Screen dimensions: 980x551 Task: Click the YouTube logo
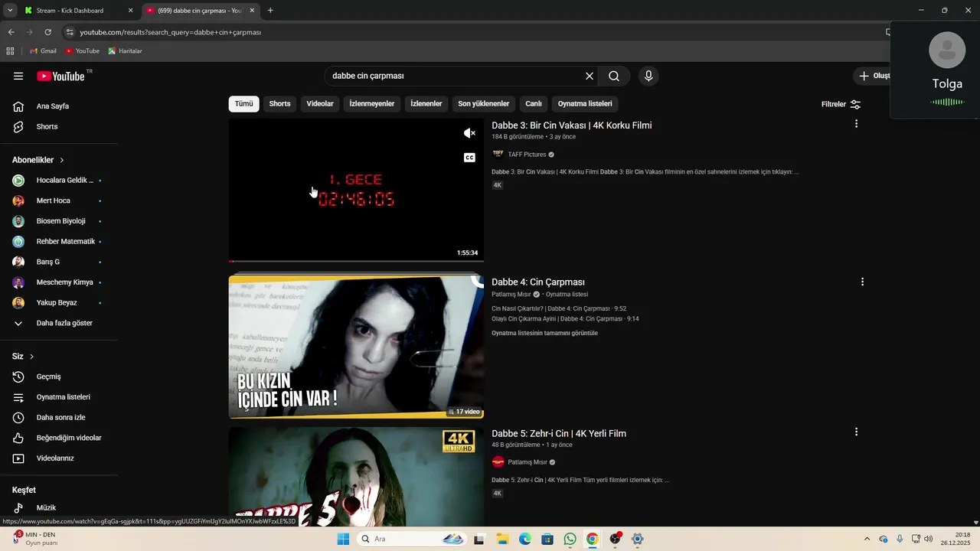coord(61,76)
